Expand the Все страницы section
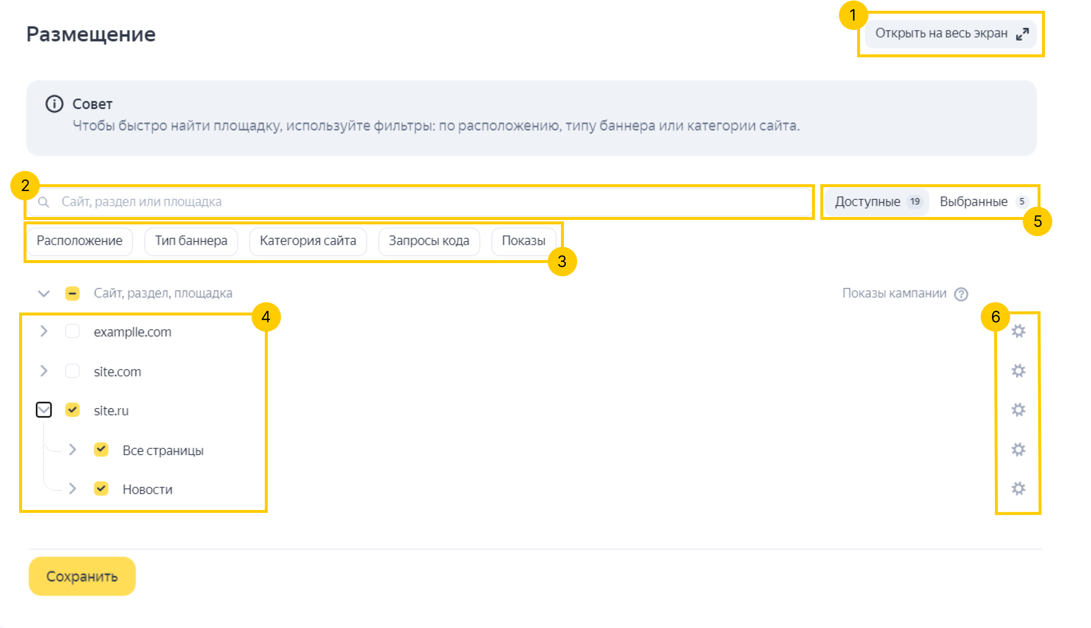This screenshot has width=1091, height=628. [73, 450]
